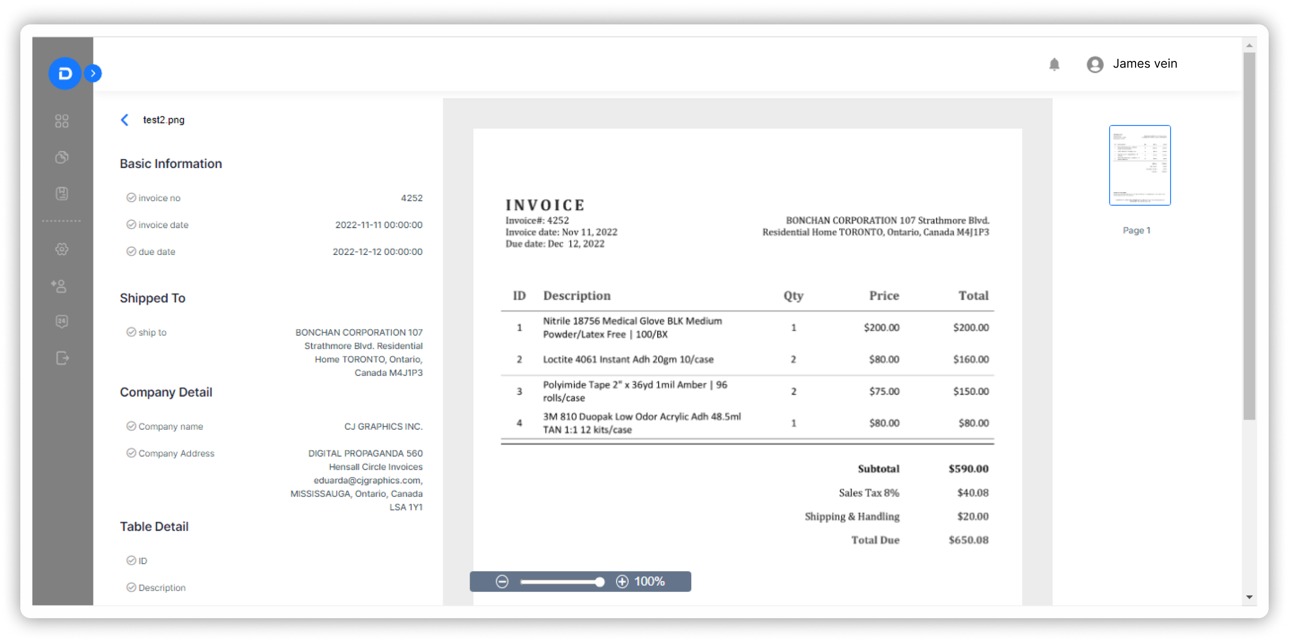Image resolution: width=1289 pixels, height=643 pixels.
Task: Click the logout icon in sidebar
Action: point(62,358)
